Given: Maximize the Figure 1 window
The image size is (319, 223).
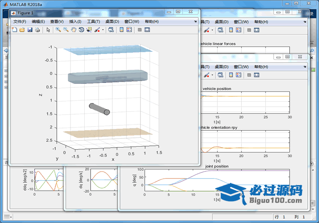Looking at the screenshot, I should coord(178,12).
